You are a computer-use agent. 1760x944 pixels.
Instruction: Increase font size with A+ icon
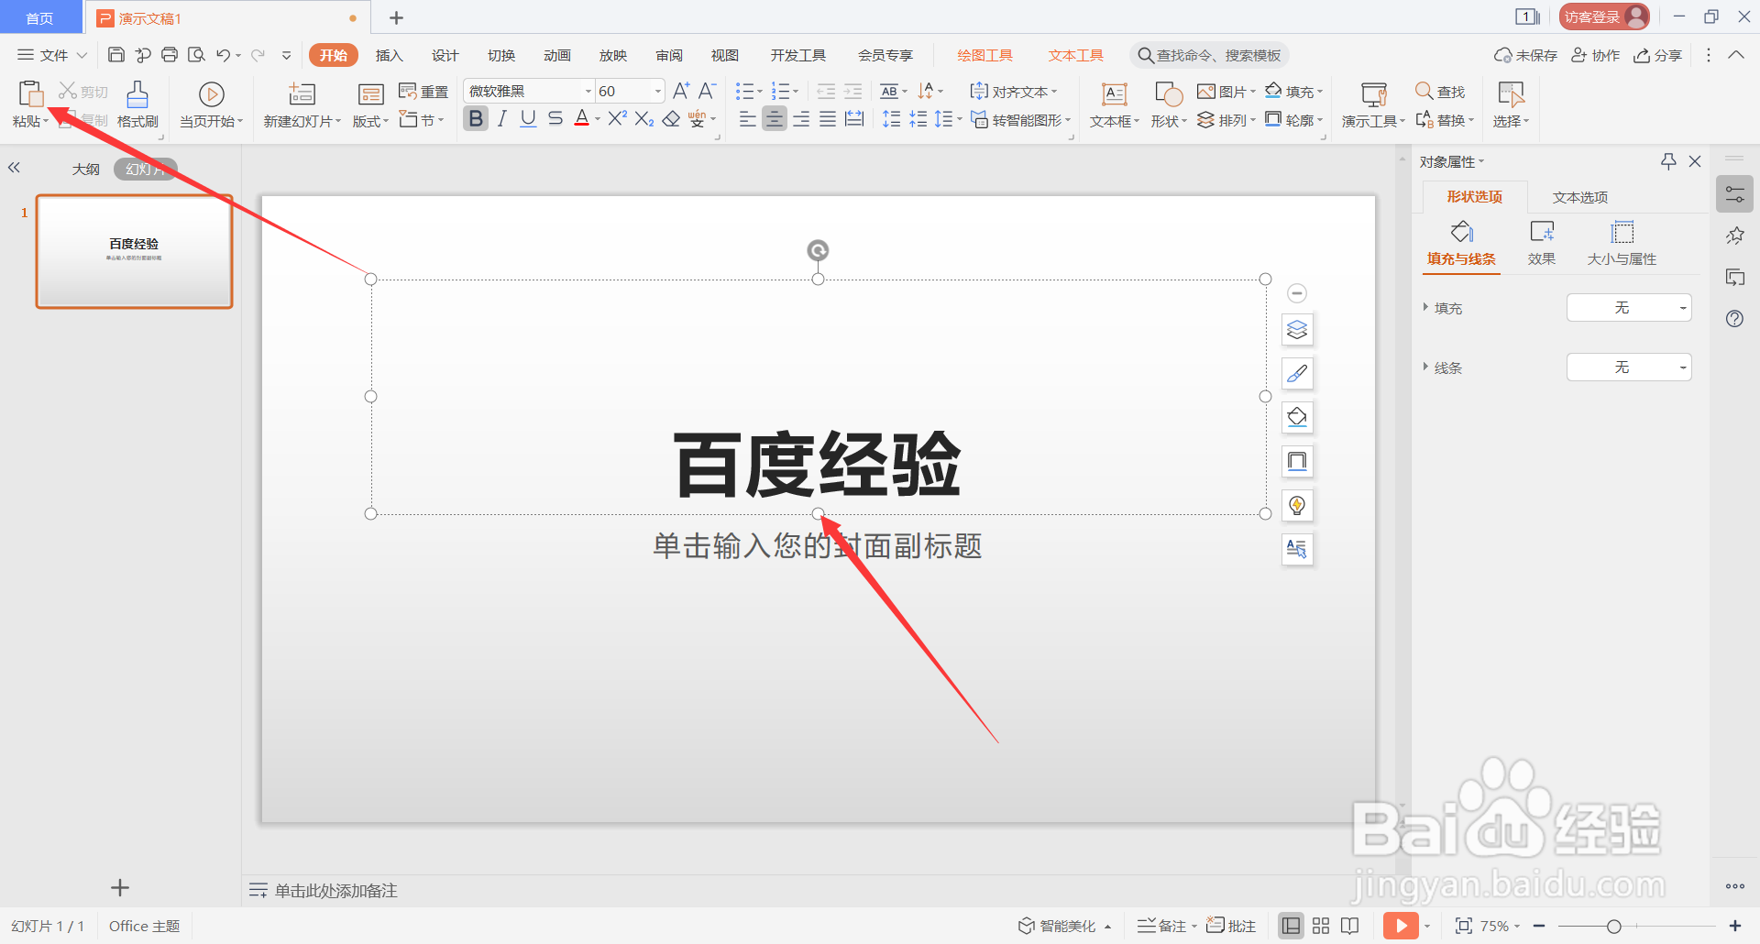680,91
